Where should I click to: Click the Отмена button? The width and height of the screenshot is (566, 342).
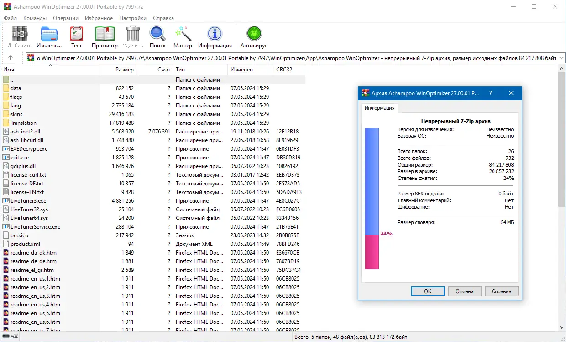coord(465,291)
